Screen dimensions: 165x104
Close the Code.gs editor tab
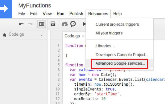pyautogui.click(x=83, y=36)
